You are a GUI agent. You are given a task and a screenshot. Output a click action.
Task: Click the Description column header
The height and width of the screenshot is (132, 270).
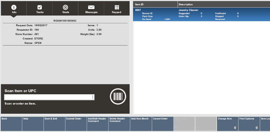(224, 4)
